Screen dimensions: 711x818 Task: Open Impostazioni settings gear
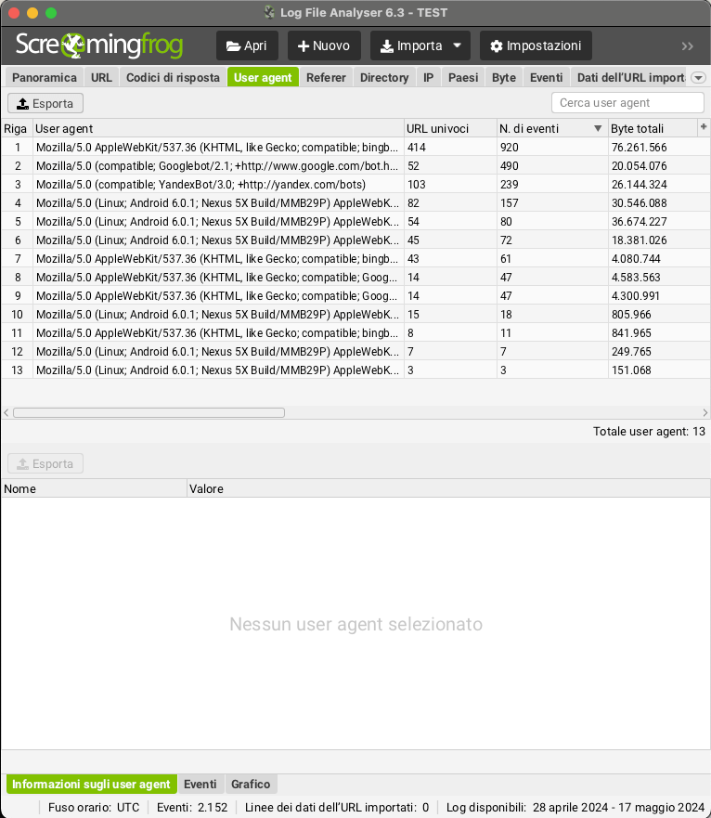point(536,45)
